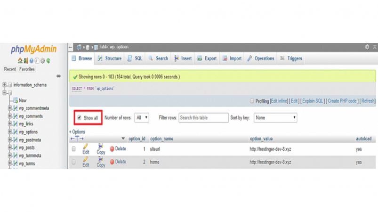
Task: Click the column sort triangle before option_id
Action: click(x=123, y=139)
